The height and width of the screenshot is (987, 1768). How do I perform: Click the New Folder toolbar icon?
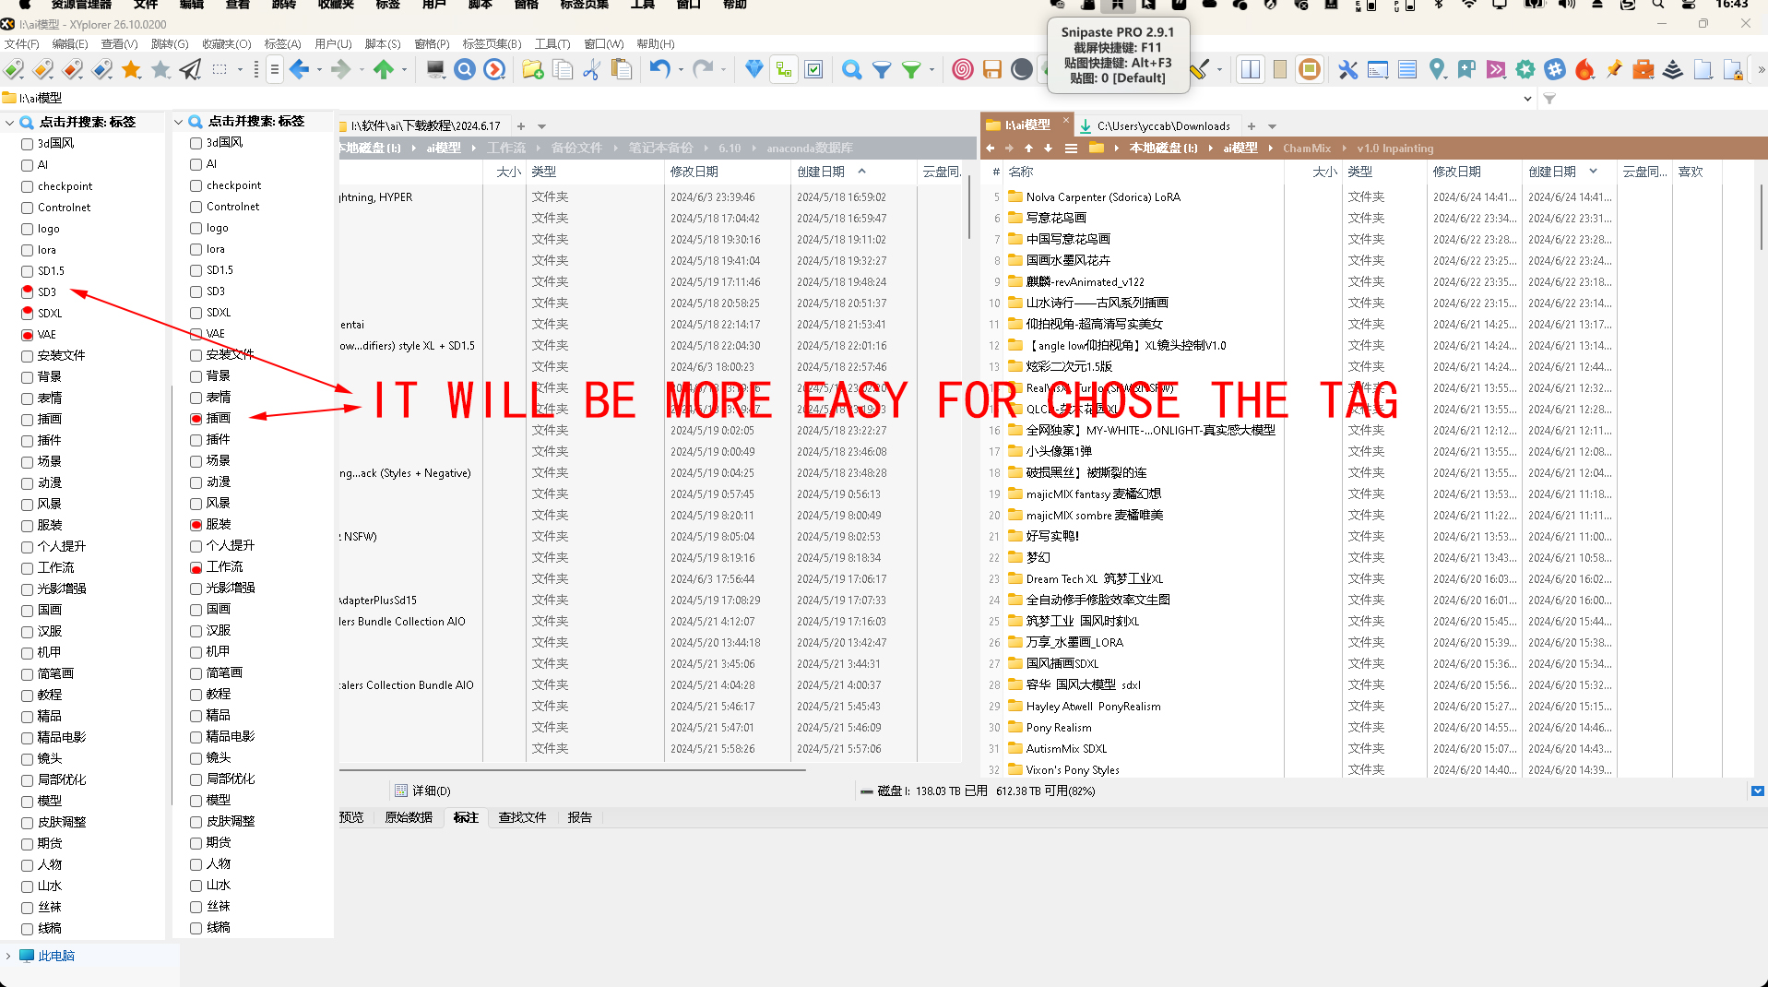pos(532,69)
